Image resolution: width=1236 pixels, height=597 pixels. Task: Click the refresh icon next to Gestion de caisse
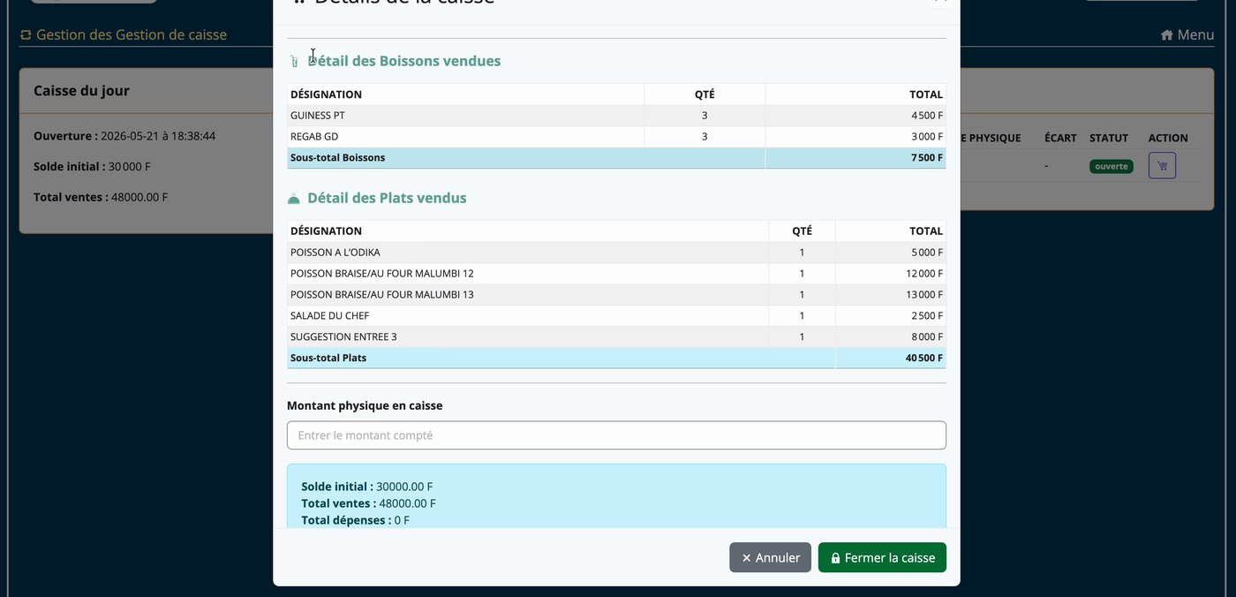[26, 35]
